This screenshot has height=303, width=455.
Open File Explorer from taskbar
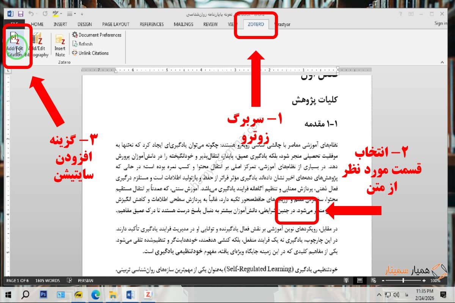coord(113,294)
